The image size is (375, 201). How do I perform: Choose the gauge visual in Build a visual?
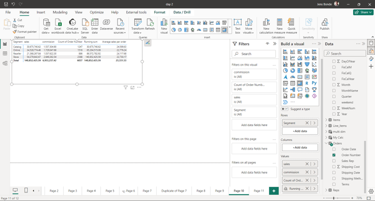[293, 77]
